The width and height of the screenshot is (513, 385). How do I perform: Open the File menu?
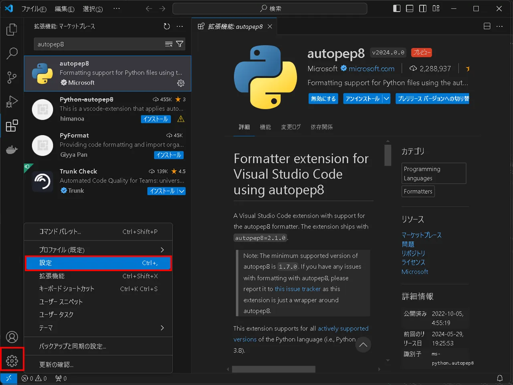tap(34, 8)
